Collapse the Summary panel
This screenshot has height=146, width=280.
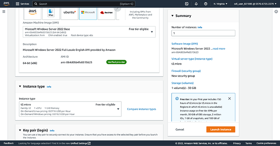[172, 16]
